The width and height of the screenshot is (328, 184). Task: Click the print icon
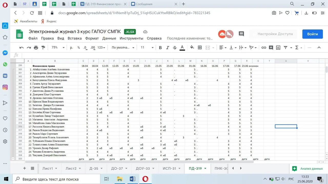coord(36,48)
